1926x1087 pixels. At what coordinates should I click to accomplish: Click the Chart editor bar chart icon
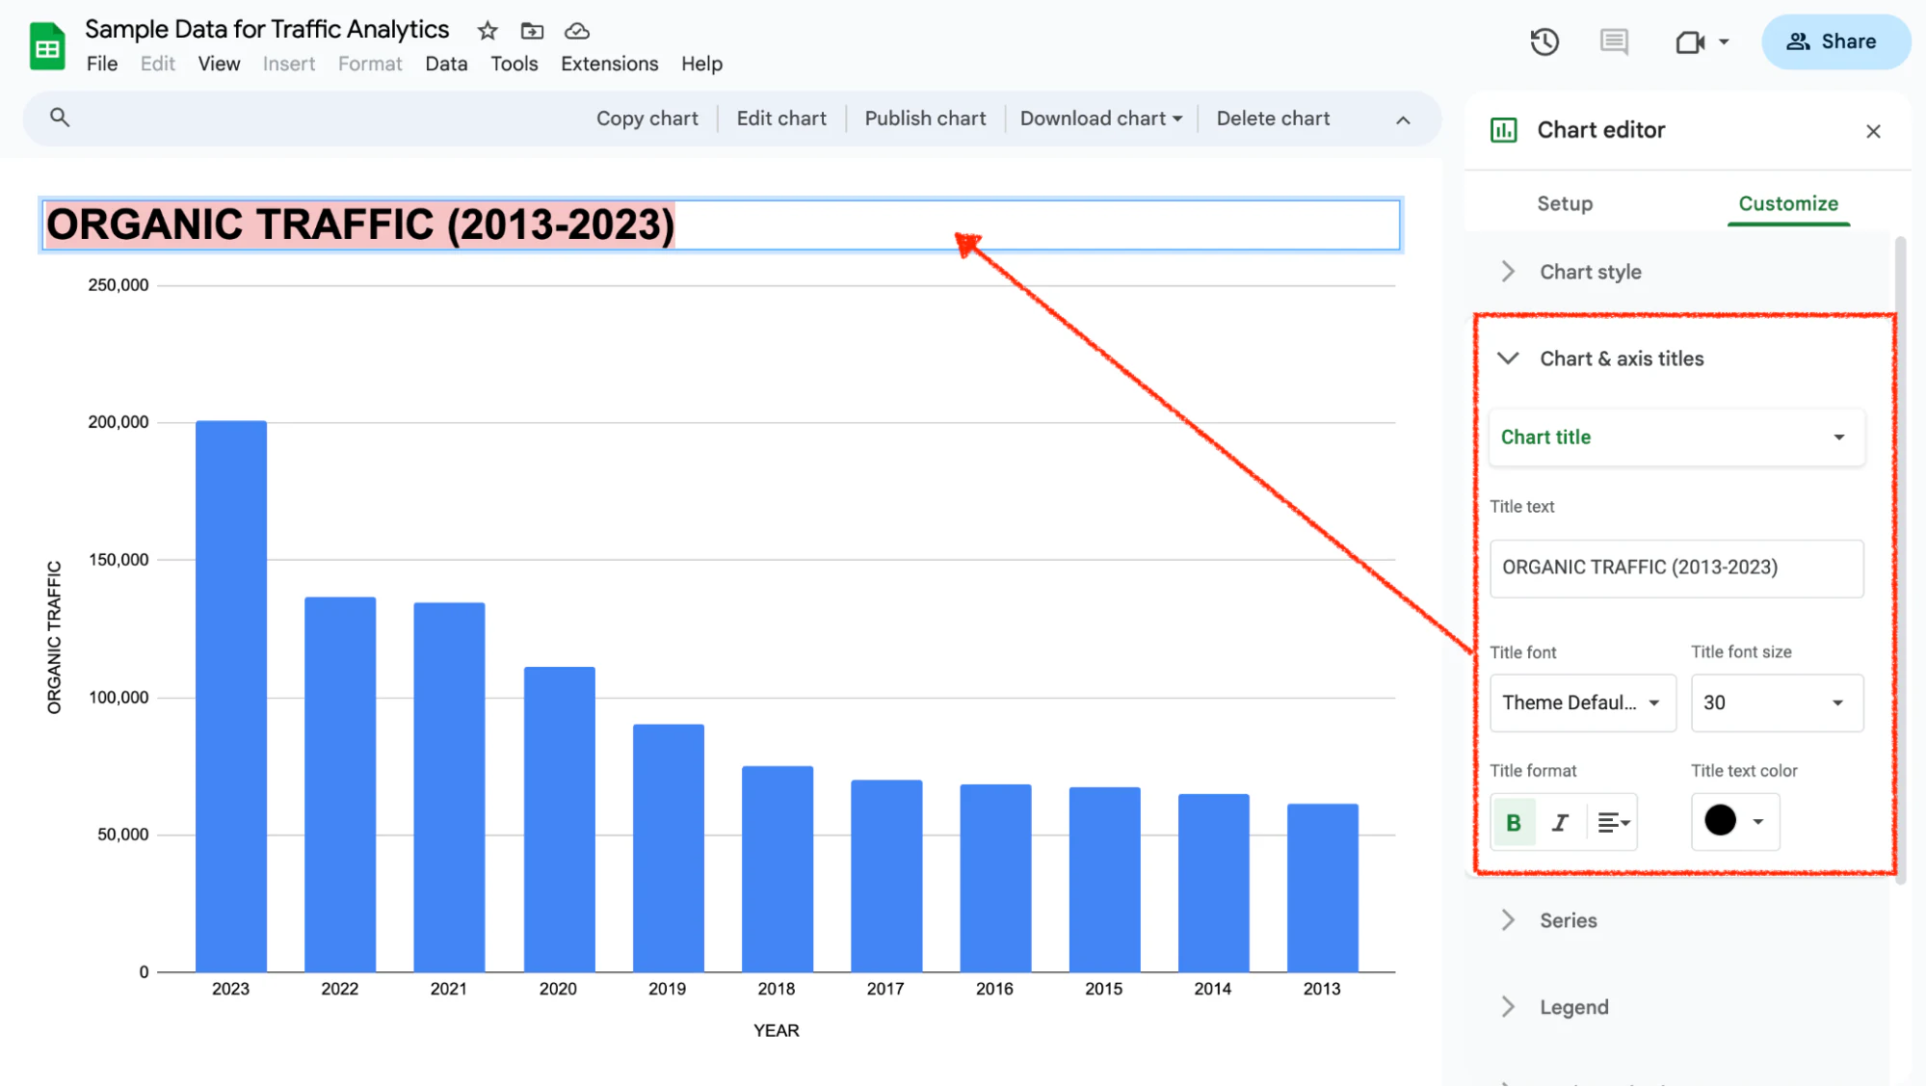click(1503, 130)
